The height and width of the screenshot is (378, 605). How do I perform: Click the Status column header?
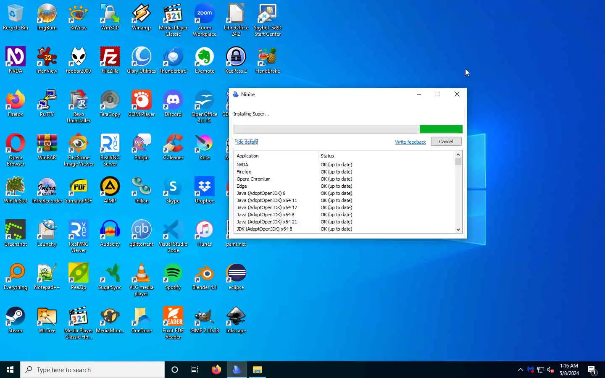coord(387,156)
